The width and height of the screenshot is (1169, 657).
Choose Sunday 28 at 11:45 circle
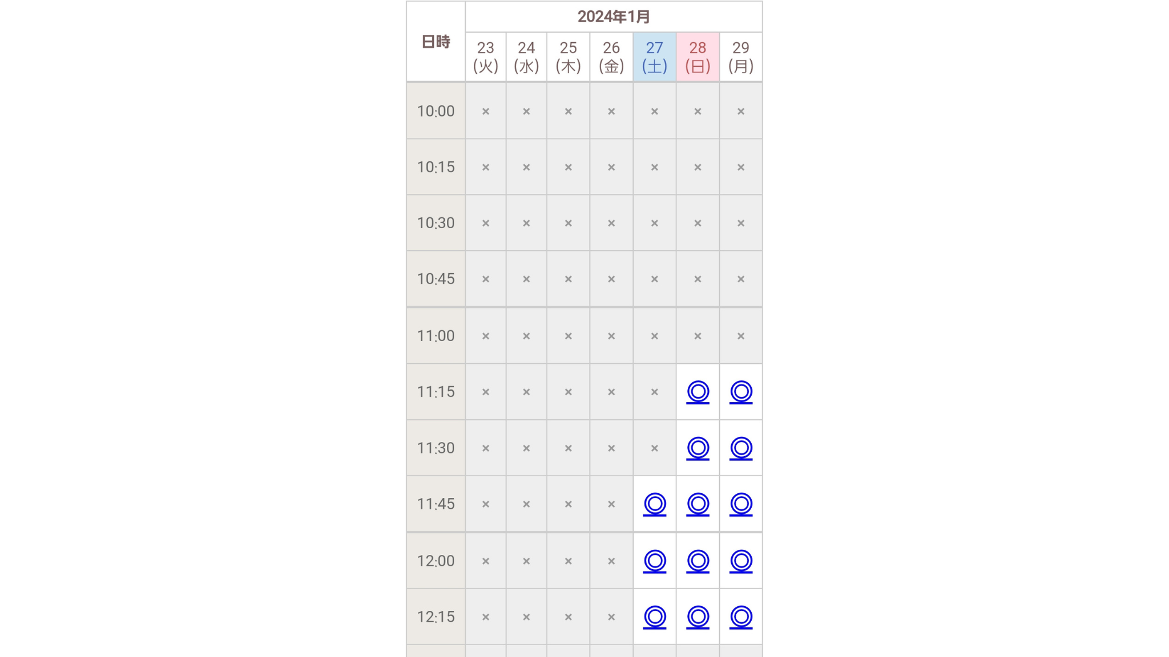698,504
